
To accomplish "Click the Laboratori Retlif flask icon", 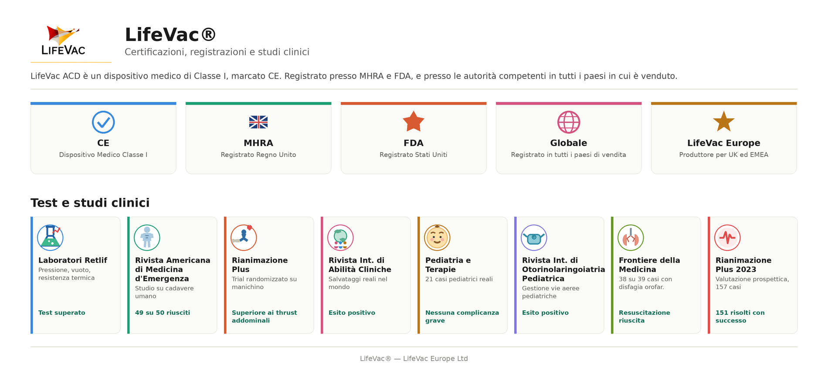I will coord(50,238).
